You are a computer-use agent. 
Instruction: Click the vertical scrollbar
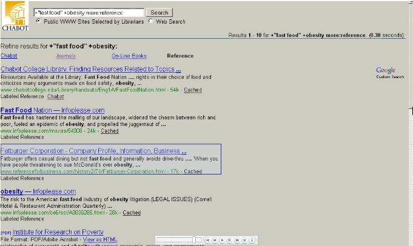point(411,123)
